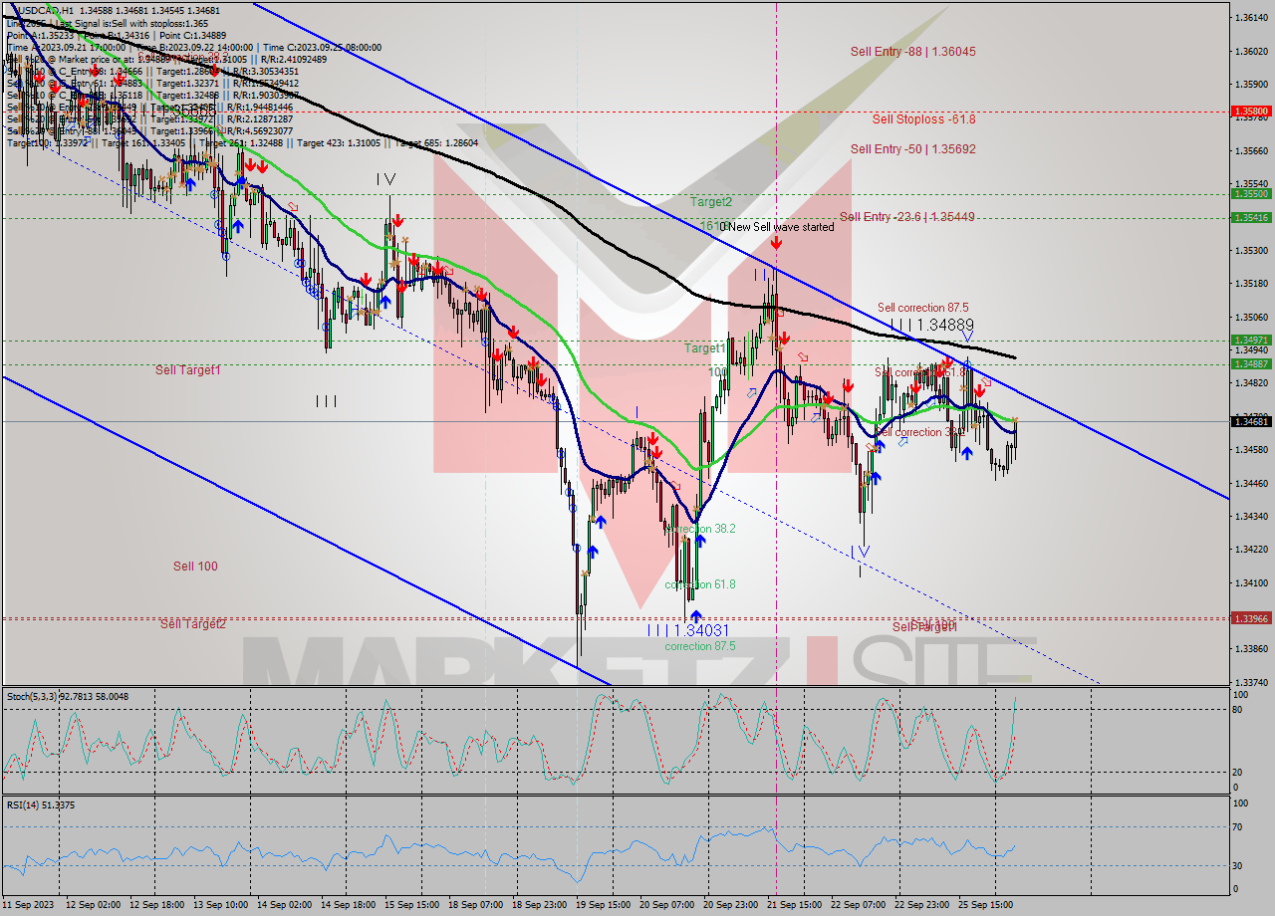Image resolution: width=1275 pixels, height=916 pixels.
Task: Click the 1.36140 price axis value
Action: 1250,18
